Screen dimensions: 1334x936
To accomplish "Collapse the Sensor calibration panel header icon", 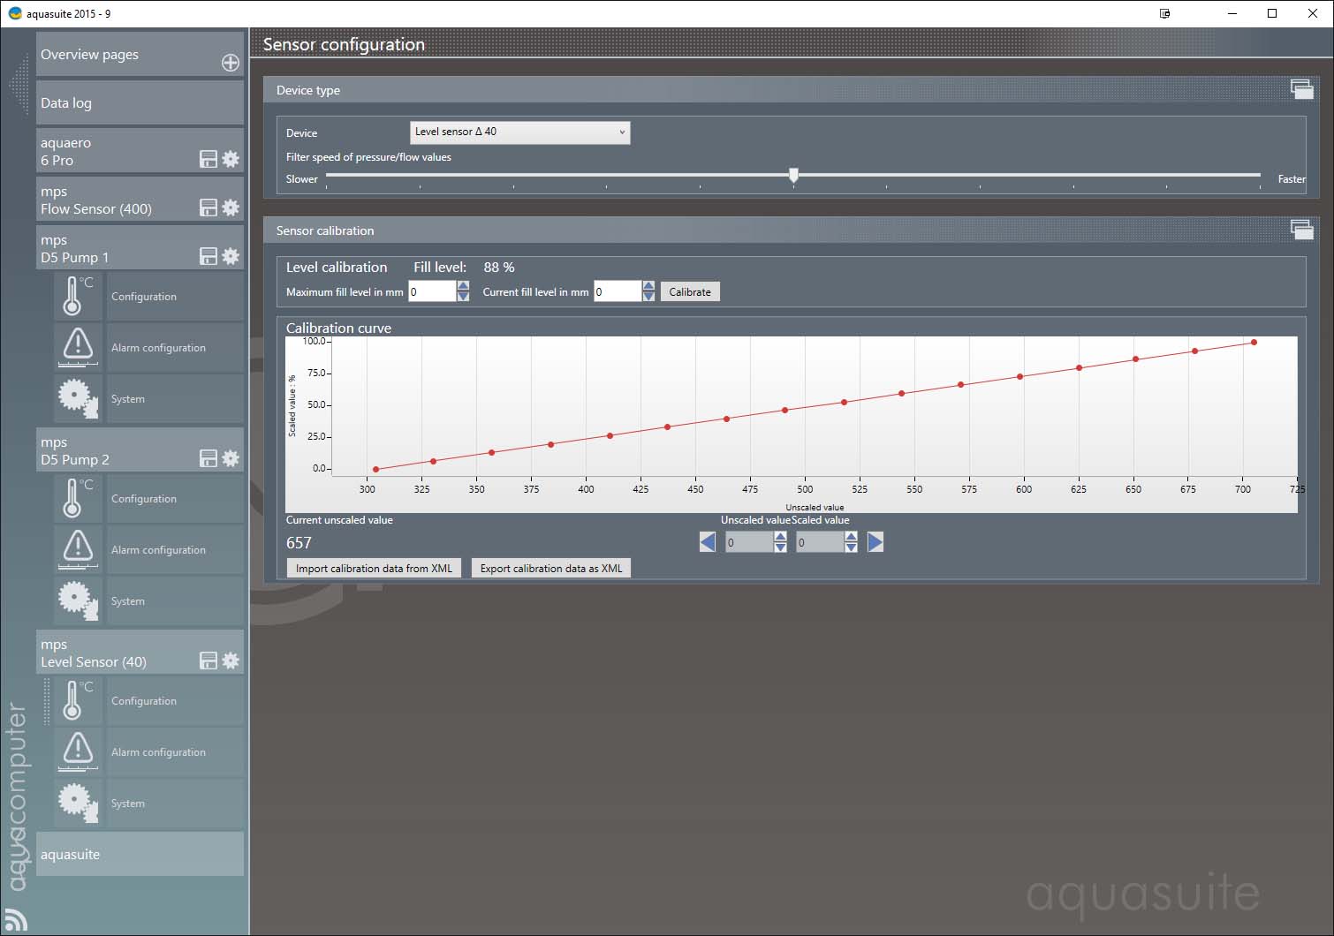I will click(1300, 230).
